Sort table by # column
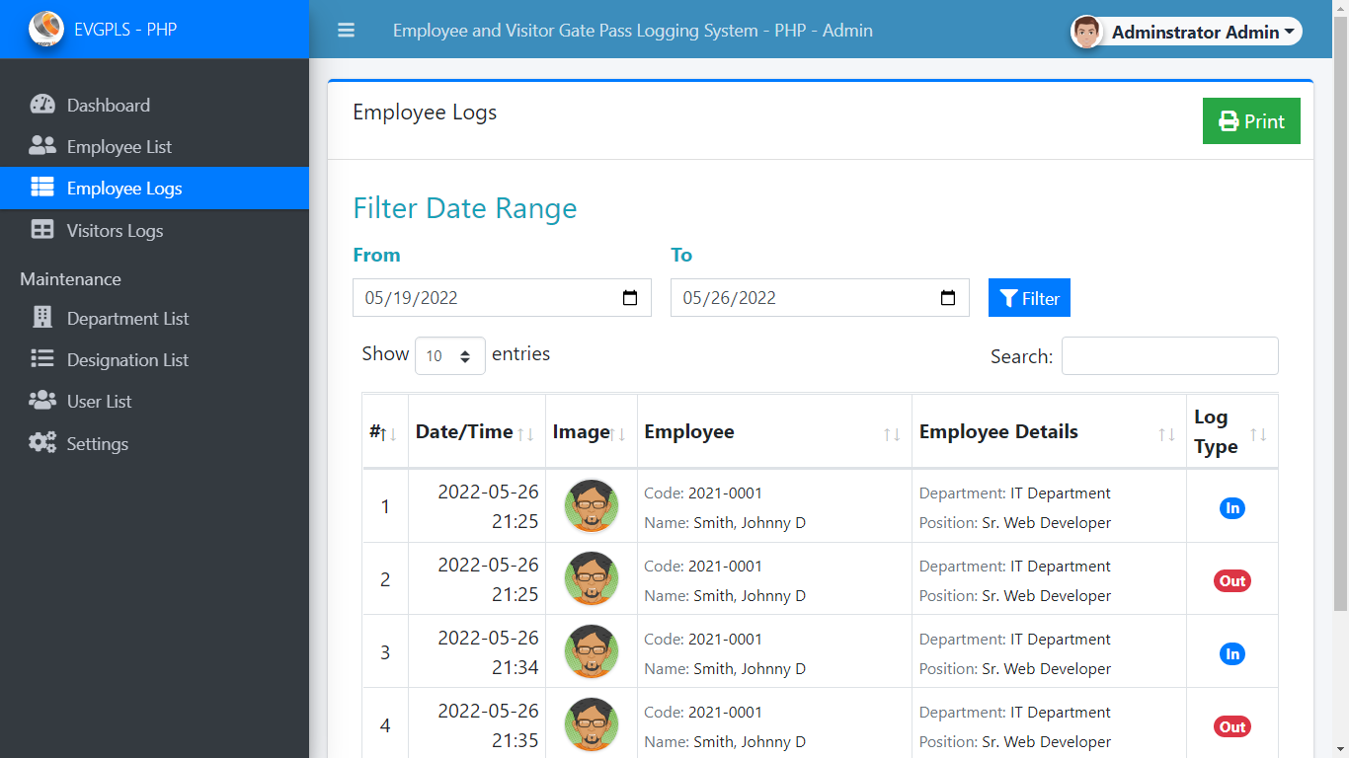 coord(385,432)
